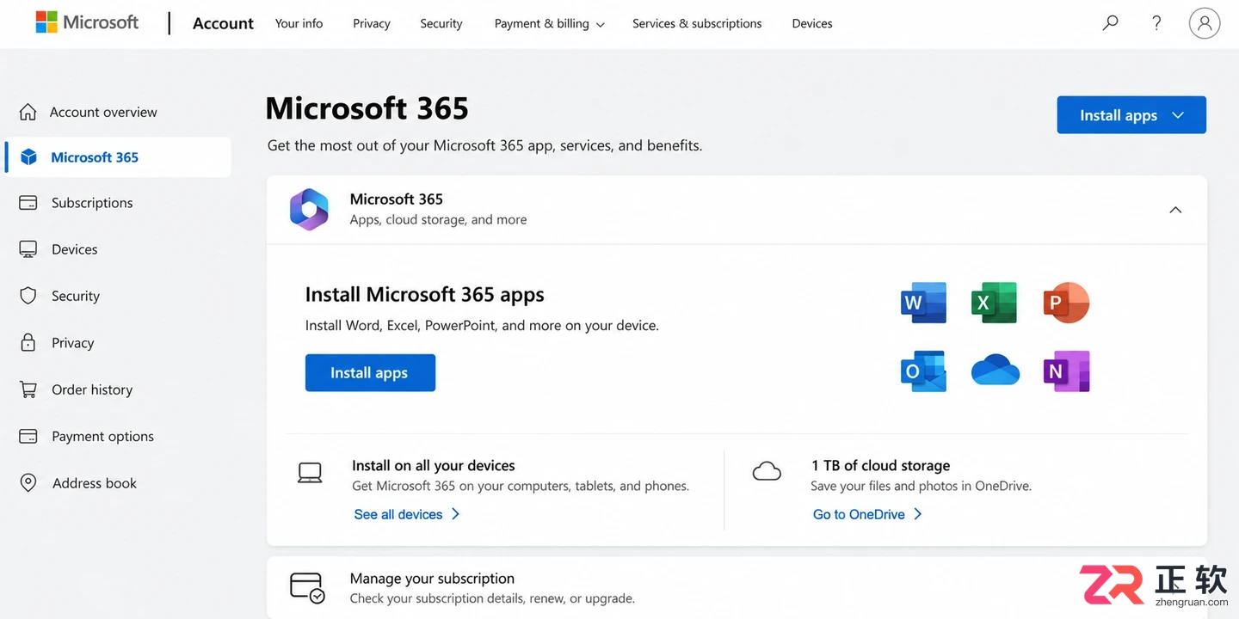Expand the Payment & billing dropdown
This screenshot has height=619, width=1239.
click(550, 24)
